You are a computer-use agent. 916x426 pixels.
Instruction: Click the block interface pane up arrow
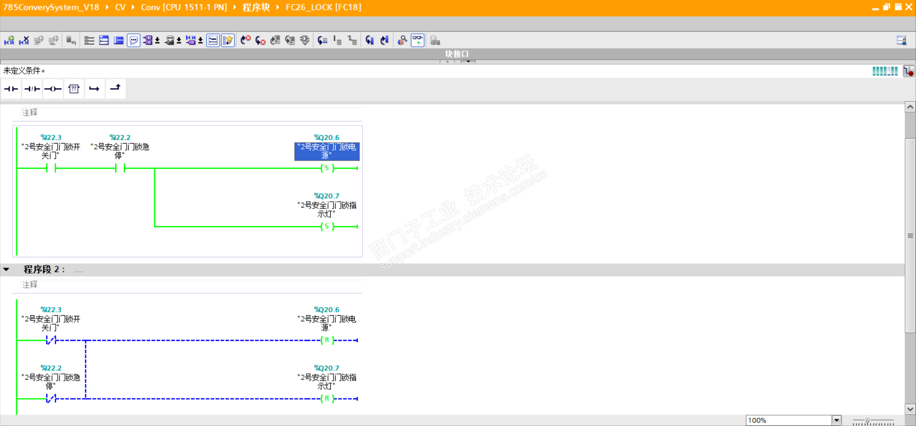pos(447,61)
